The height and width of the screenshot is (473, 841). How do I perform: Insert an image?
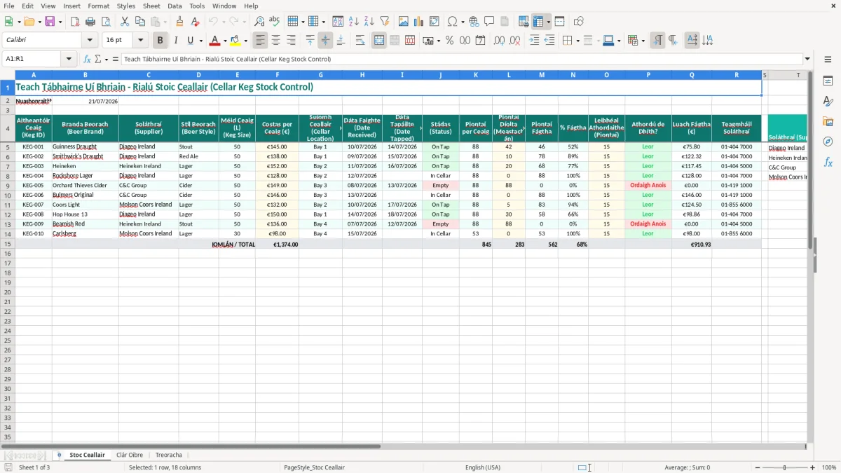(404, 22)
